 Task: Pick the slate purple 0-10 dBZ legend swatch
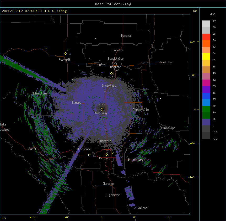[206, 122]
